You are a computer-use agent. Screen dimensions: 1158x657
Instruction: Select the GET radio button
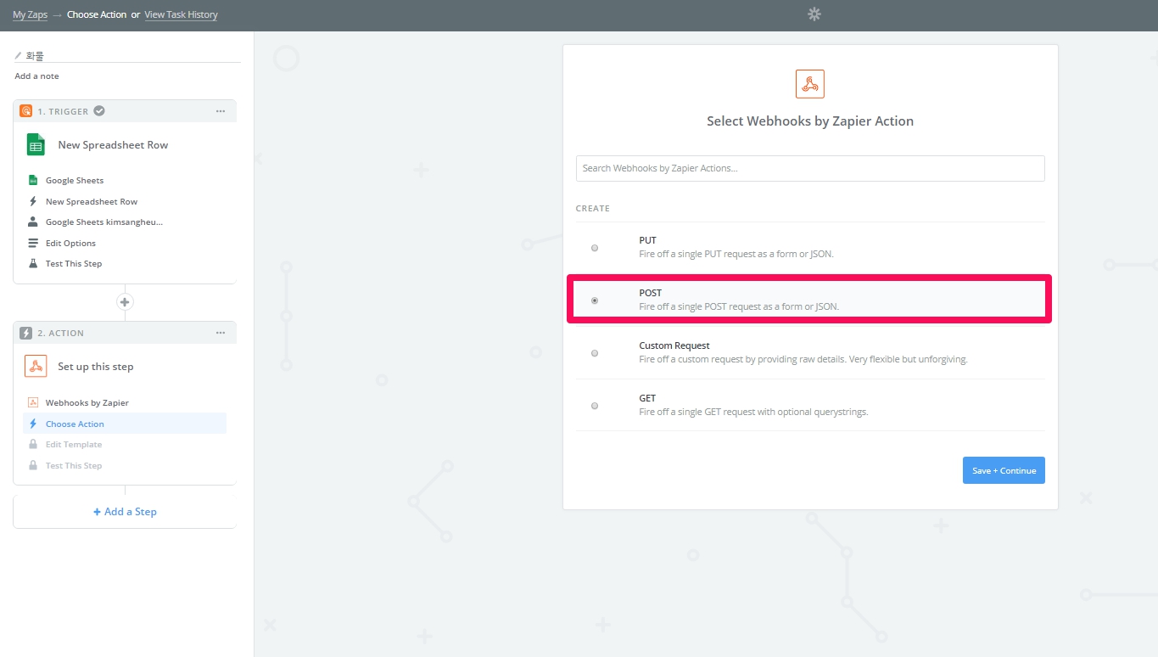pyautogui.click(x=595, y=406)
